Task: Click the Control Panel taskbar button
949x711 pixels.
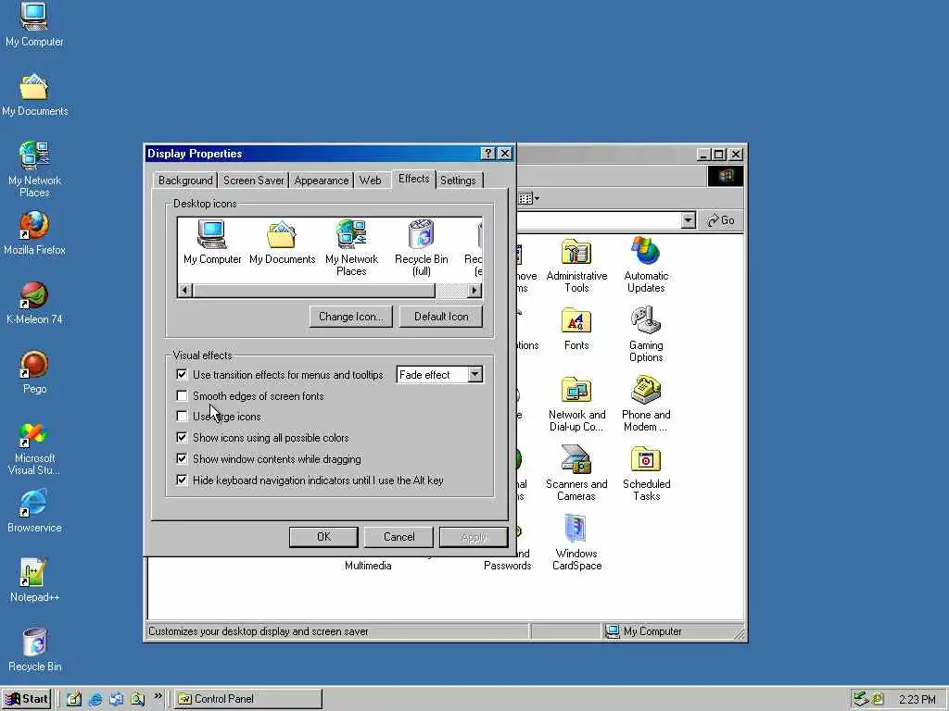Action: (248, 699)
